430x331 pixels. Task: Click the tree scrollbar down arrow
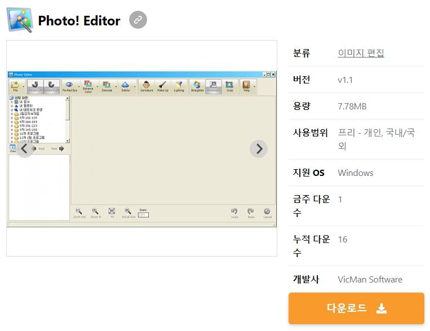[x=68, y=141]
